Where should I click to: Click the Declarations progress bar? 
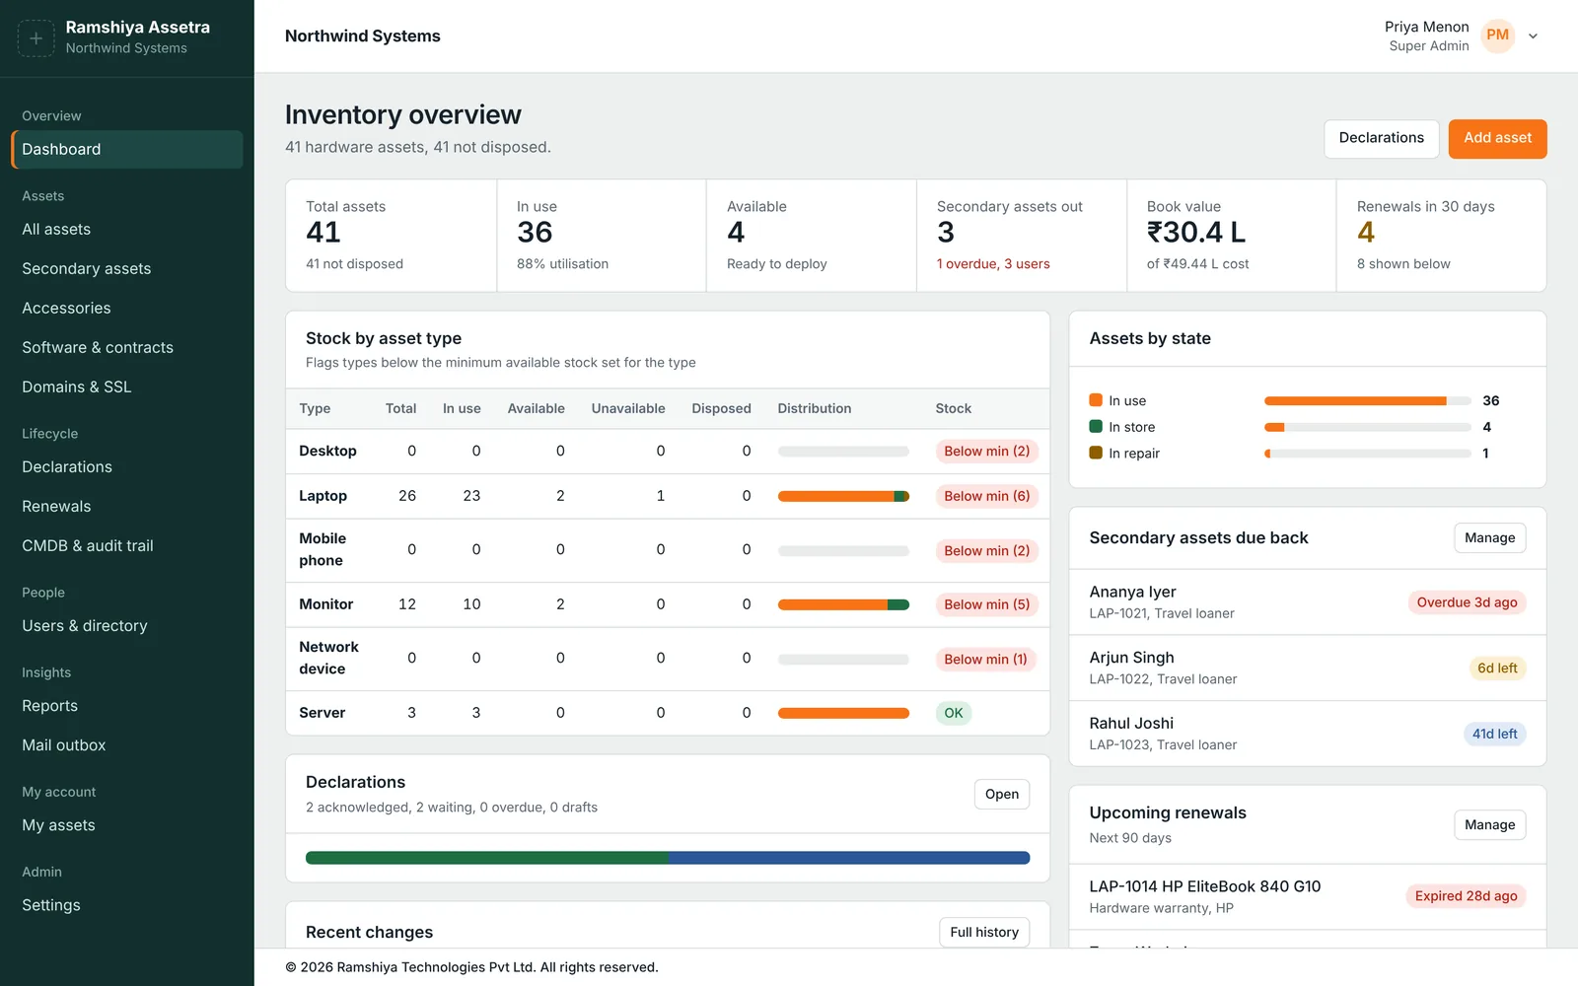pyautogui.click(x=668, y=858)
